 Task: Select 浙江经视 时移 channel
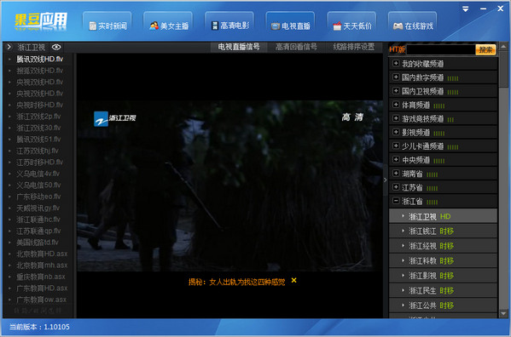pyautogui.click(x=443, y=246)
